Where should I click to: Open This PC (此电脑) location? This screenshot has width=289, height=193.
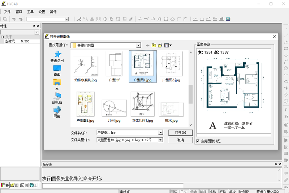coord(57,98)
